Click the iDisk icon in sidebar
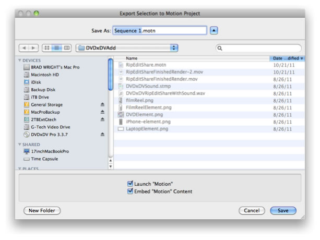The width and height of the screenshot is (320, 240). point(27,82)
